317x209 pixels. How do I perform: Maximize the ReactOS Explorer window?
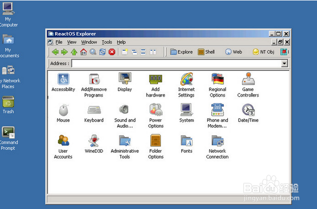pyautogui.click(x=278, y=34)
